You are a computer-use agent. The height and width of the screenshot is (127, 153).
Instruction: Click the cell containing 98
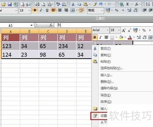pyautogui.click(x=48, y=55)
